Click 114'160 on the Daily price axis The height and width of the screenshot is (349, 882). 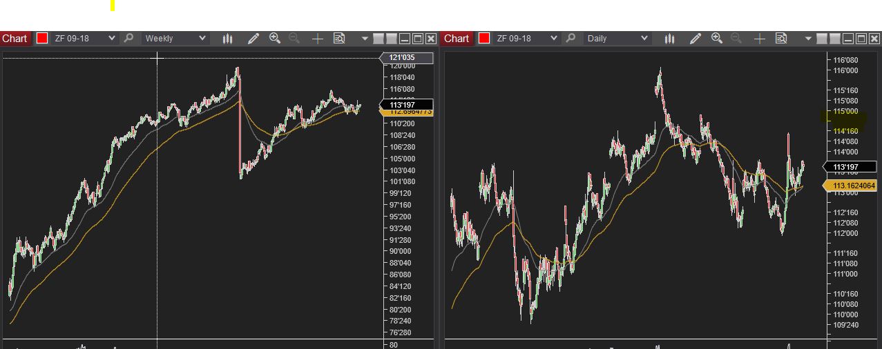click(x=845, y=131)
